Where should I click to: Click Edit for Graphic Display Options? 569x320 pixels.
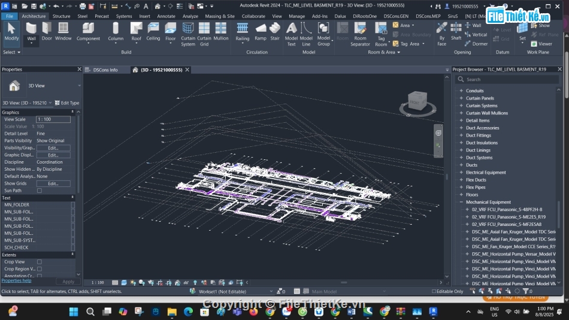click(x=53, y=155)
